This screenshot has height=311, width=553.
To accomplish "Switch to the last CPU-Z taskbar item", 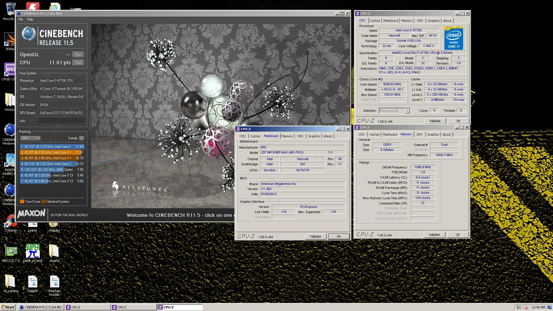I will click(x=180, y=307).
